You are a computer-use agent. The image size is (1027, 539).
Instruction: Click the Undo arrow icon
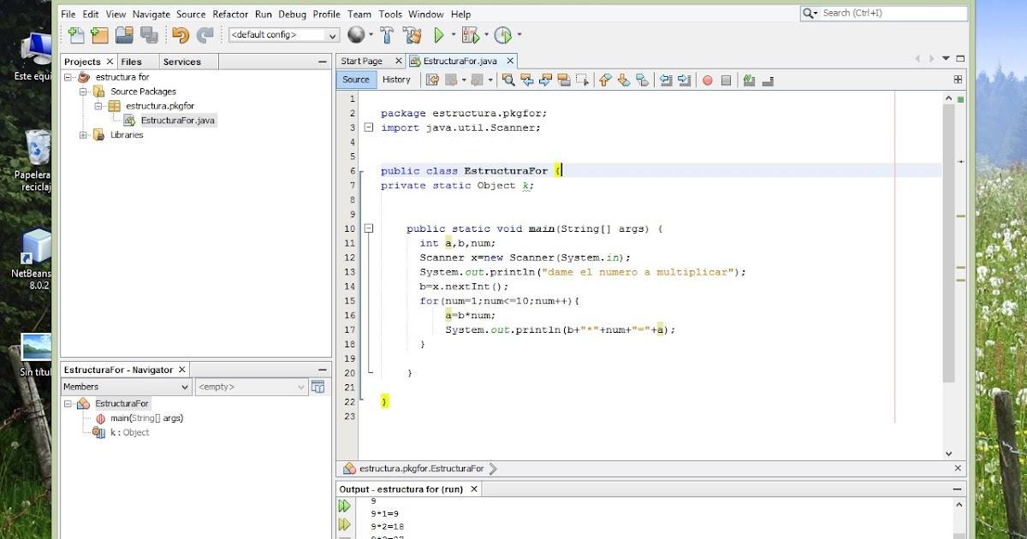[178, 35]
